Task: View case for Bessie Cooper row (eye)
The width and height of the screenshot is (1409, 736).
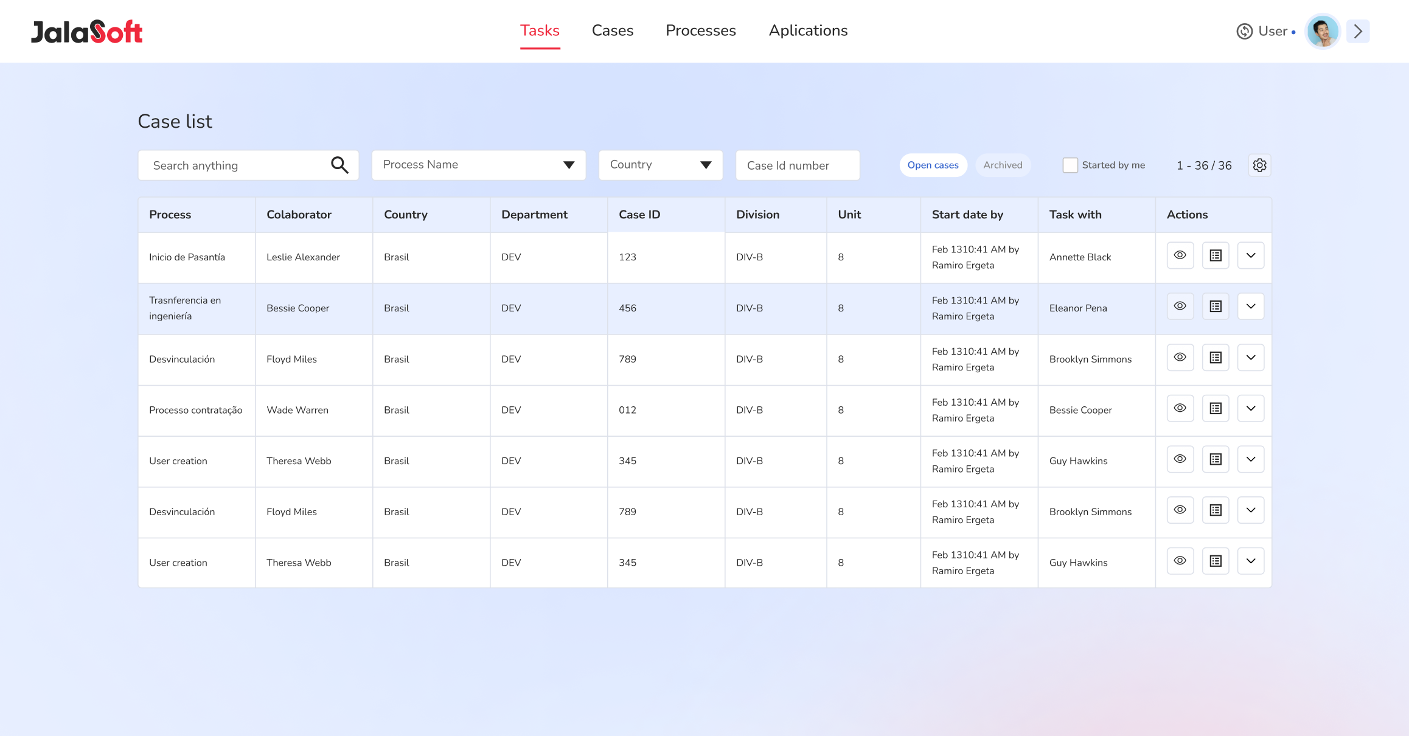Action: coord(1180,307)
